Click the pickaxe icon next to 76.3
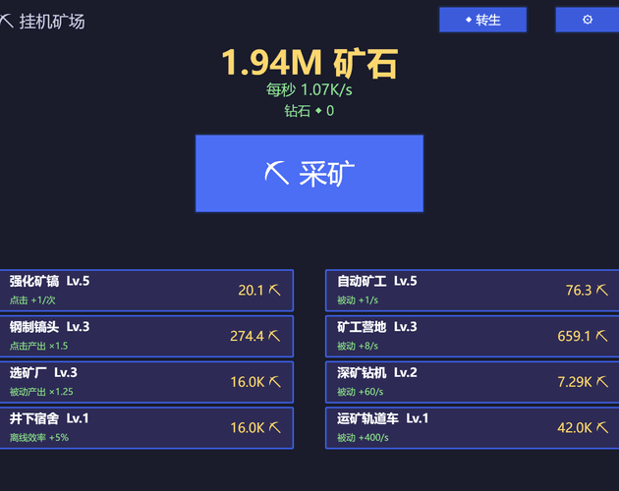619x491 pixels. pos(602,290)
